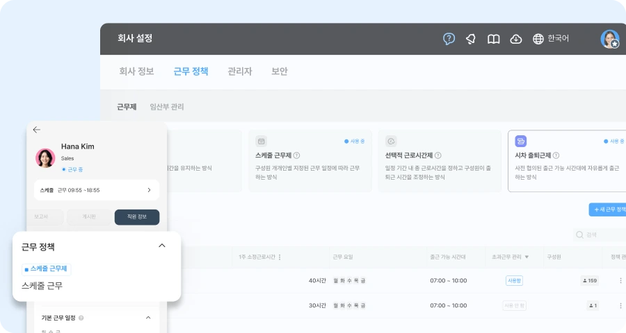This screenshot has height=333, width=626.
Task: Click the 40시간 cell
Action: click(317, 280)
